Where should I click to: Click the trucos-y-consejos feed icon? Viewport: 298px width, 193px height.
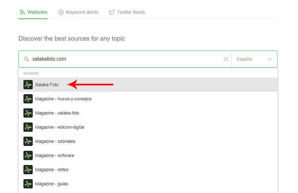28,99
